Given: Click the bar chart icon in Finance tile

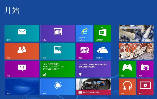Looking at the screenshot, I should tap(44, 75).
